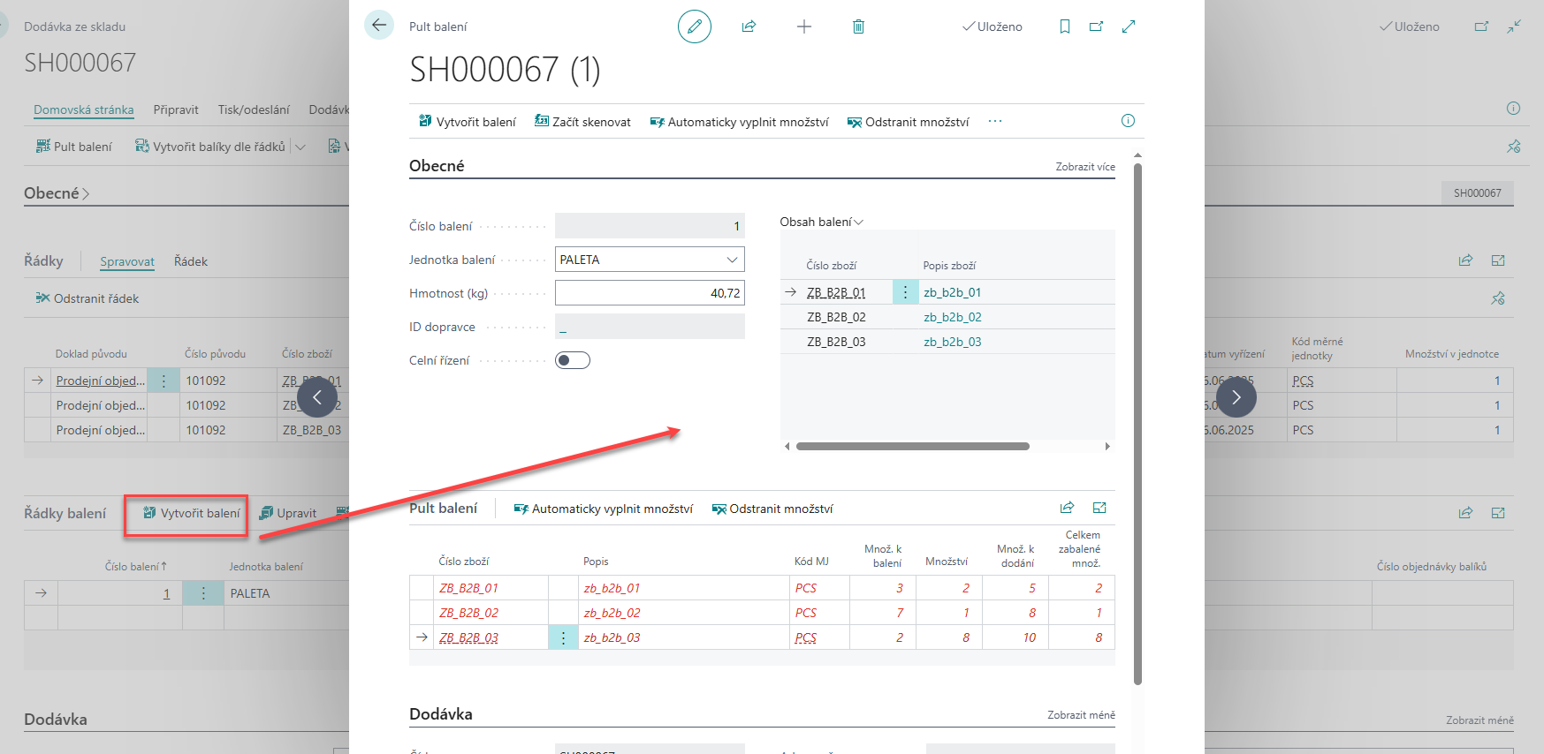The image size is (1544, 754).
Task: Click the Hmotnost (kg) input field
Action: (x=650, y=293)
